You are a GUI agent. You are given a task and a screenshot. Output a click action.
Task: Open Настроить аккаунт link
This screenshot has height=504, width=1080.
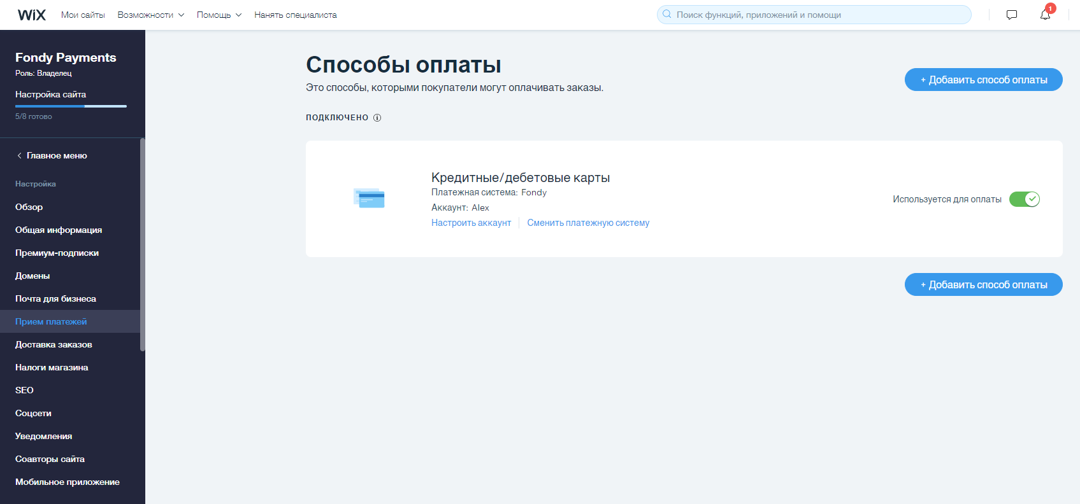point(472,223)
